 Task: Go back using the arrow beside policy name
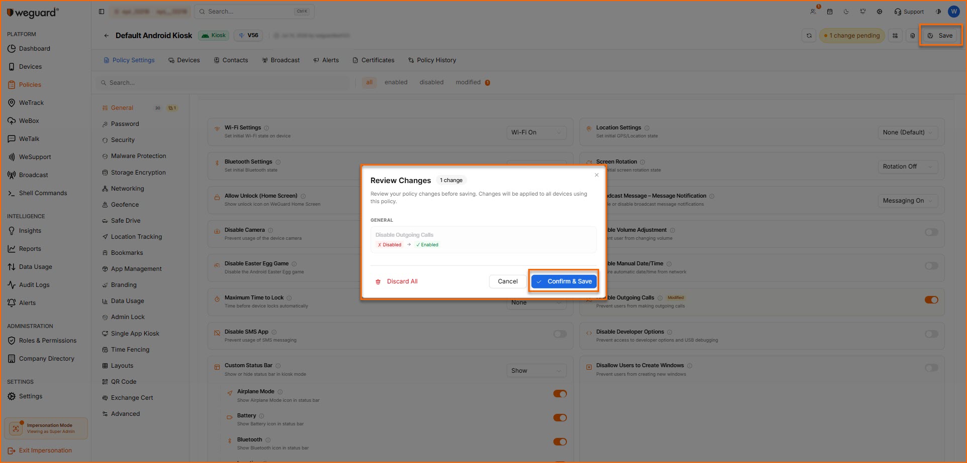pos(106,36)
